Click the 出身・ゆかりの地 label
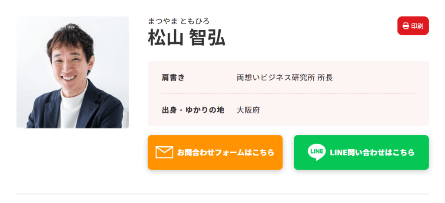The width and height of the screenshot is (445, 203). tap(193, 110)
